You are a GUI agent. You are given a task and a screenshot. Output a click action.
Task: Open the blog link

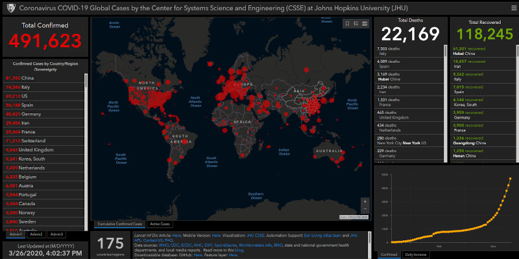239,250
